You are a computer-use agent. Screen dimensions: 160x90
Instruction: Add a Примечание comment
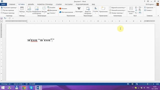click(103, 10)
